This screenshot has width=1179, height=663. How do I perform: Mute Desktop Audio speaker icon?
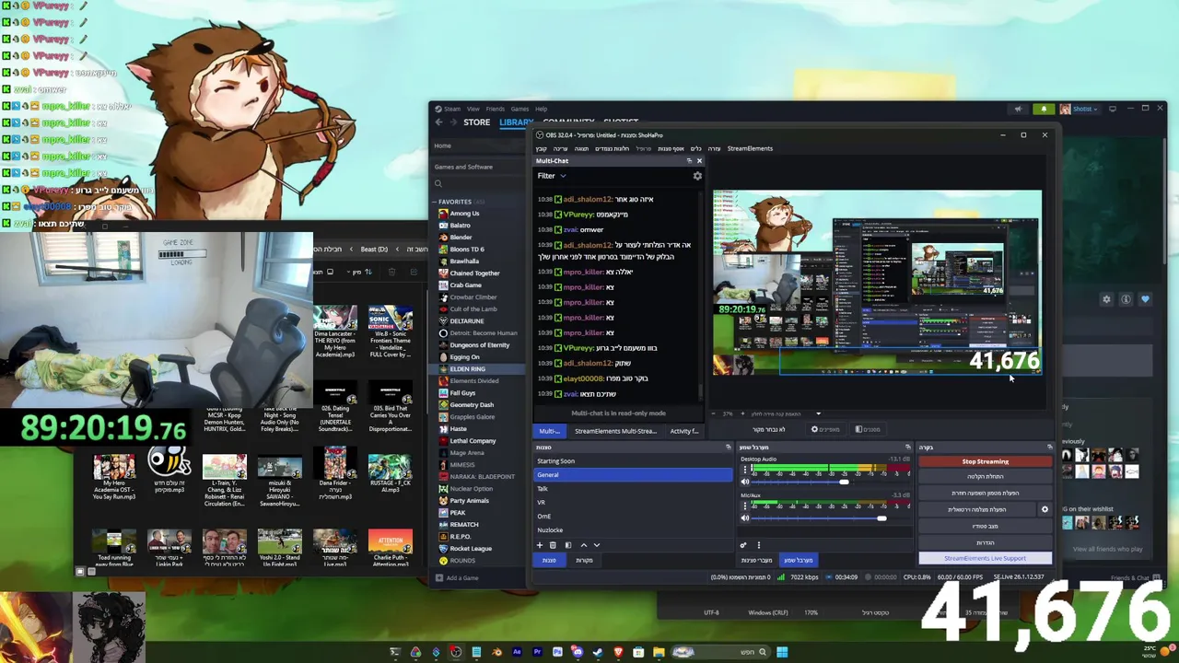click(x=745, y=482)
